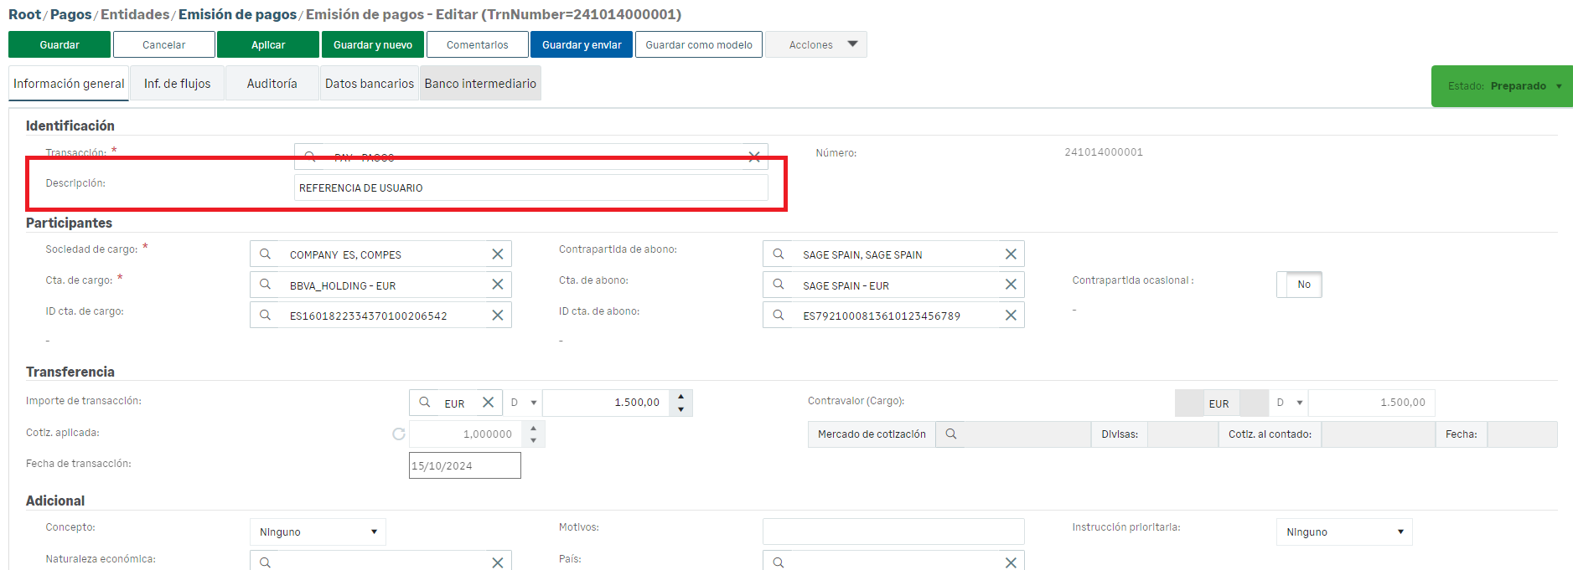Click search icon in Sociedad de cargo field
The height and width of the screenshot is (570, 1573).
pyautogui.click(x=265, y=254)
